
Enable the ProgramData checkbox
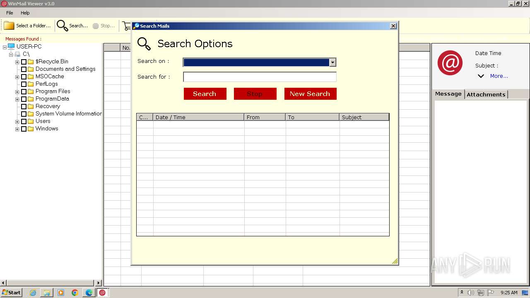coord(24,99)
